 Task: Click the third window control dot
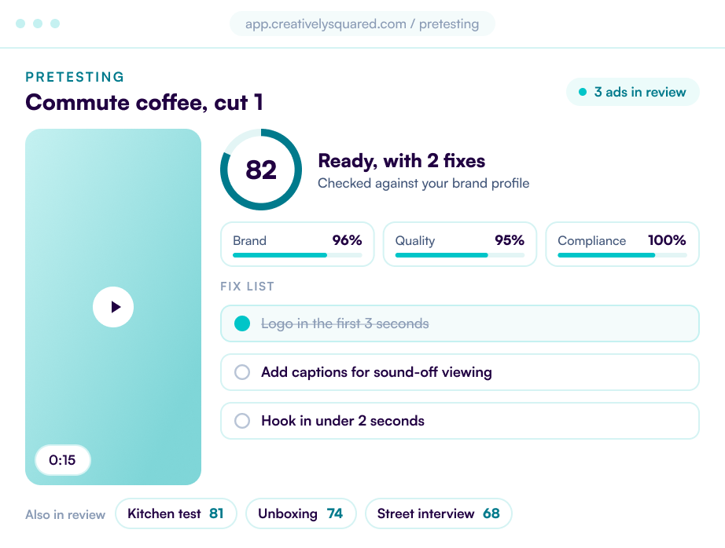55,24
